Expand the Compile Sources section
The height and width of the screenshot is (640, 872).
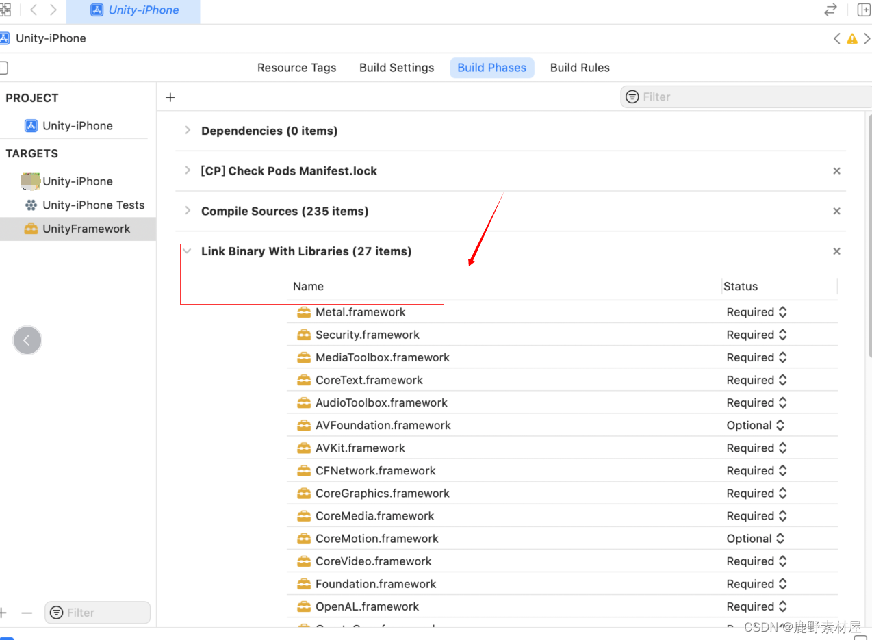188,211
